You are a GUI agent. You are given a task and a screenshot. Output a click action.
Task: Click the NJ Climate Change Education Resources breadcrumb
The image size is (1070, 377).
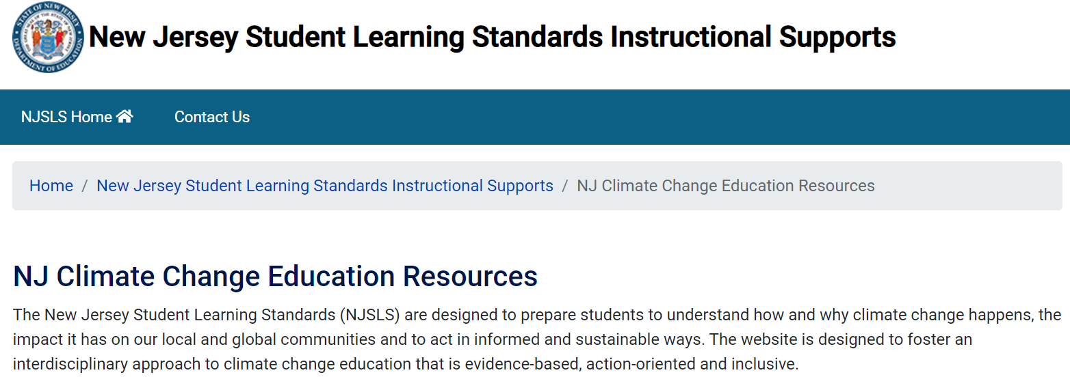pyautogui.click(x=726, y=186)
